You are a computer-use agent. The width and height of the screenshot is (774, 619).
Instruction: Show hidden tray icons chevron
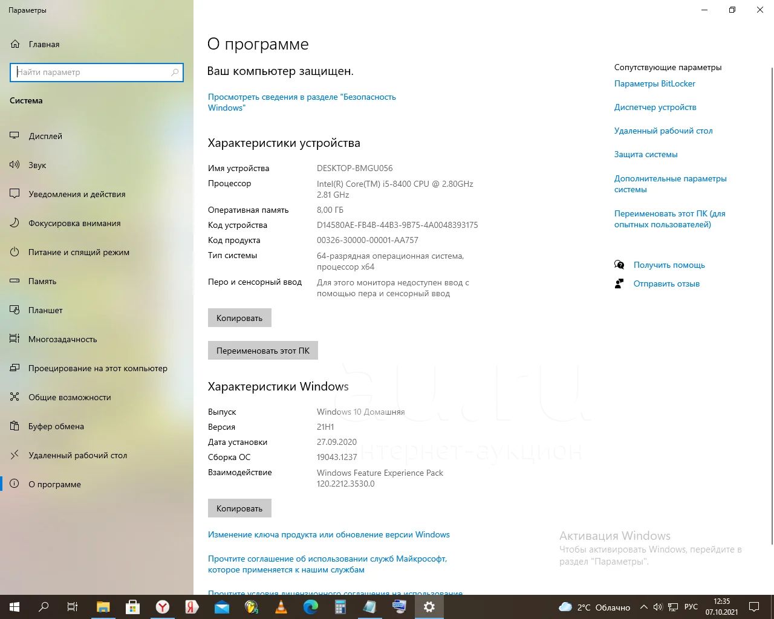pyautogui.click(x=643, y=607)
